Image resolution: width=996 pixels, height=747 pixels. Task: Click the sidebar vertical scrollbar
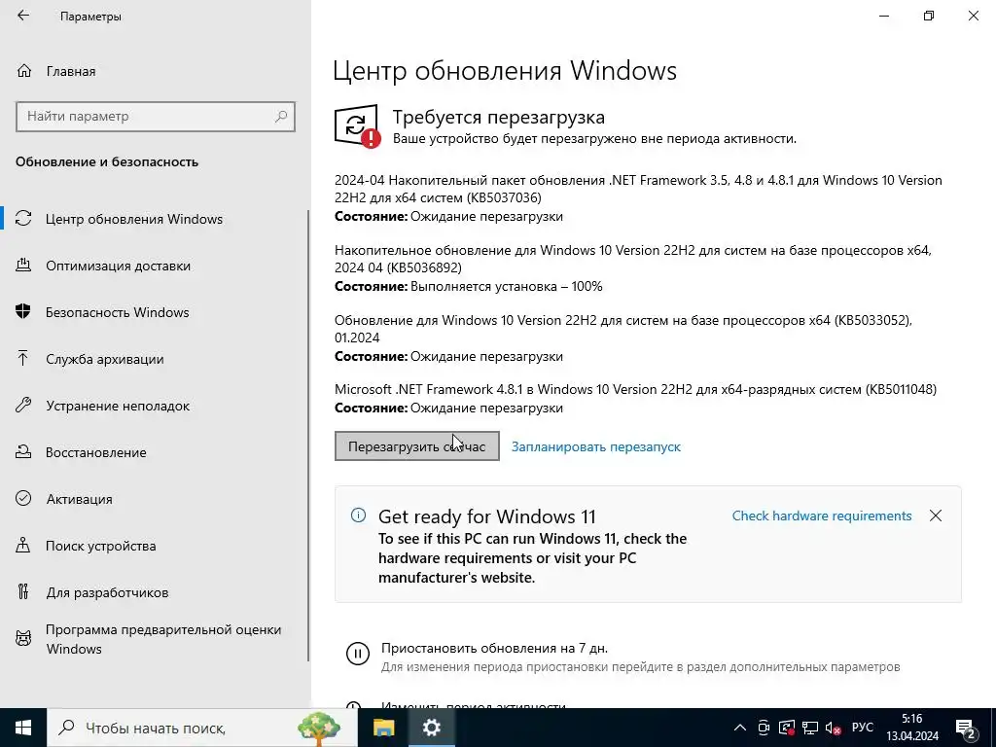pyautogui.click(x=308, y=435)
